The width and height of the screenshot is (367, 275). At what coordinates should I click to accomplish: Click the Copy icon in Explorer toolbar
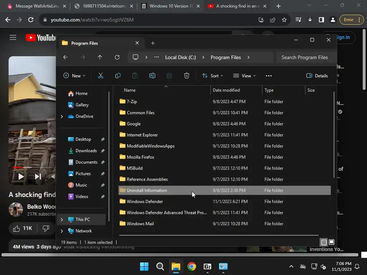(x=118, y=76)
